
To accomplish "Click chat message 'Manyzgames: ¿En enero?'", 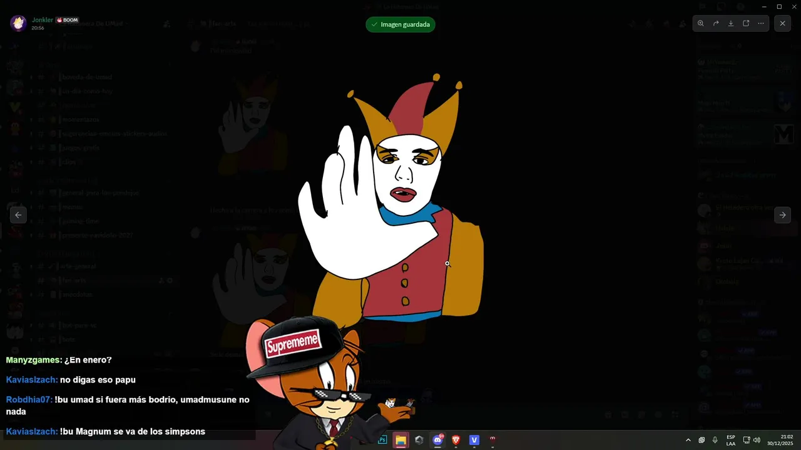I will click(x=59, y=360).
